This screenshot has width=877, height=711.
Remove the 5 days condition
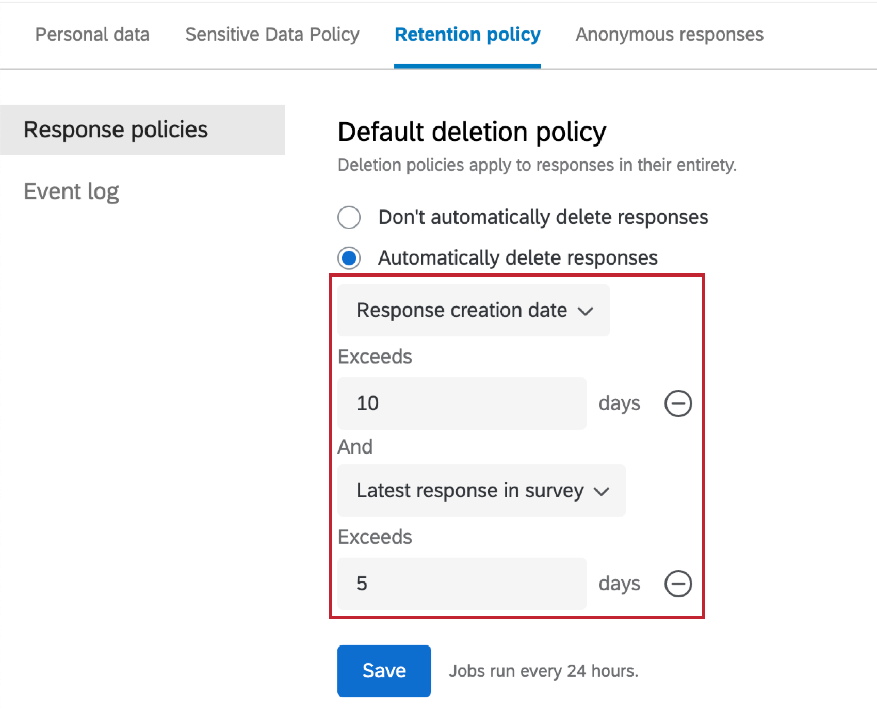click(x=678, y=584)
